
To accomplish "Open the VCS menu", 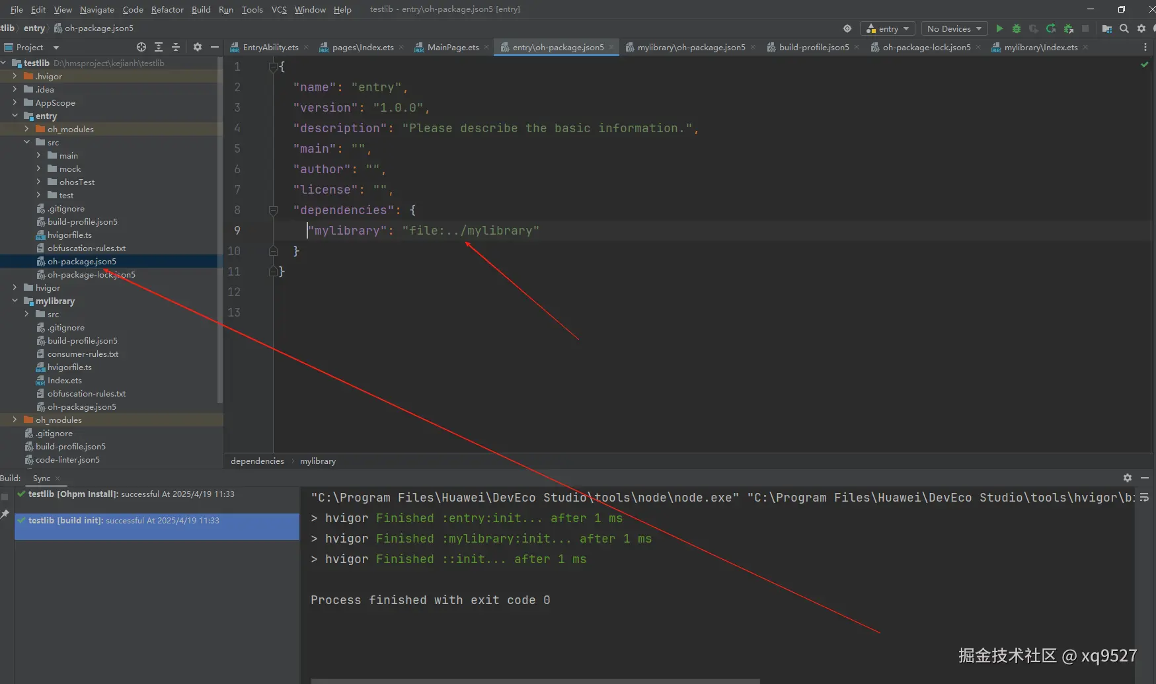I will 279,9.
